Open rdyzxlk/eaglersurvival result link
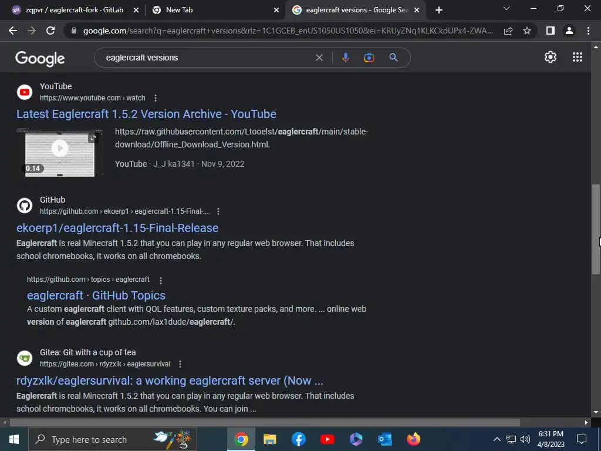This screenshot has height=451, width=601. [x=170, y=381]
